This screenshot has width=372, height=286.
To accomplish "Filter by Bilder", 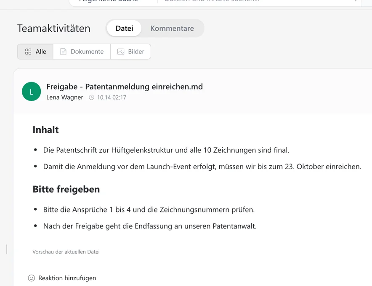I will (x=131, y=51).
